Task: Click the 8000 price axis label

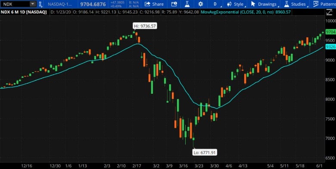Action: pos(330,99)
